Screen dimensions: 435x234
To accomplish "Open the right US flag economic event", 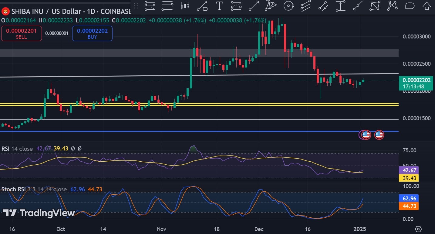I will click(379, 135).
